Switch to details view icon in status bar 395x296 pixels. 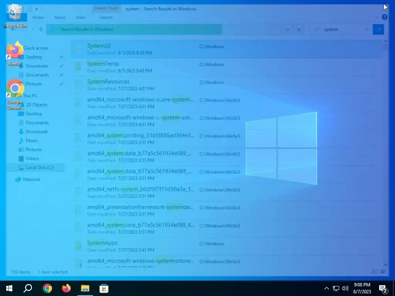click(375, 271)
